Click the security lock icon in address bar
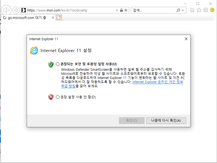 click(x=121, y=10)
